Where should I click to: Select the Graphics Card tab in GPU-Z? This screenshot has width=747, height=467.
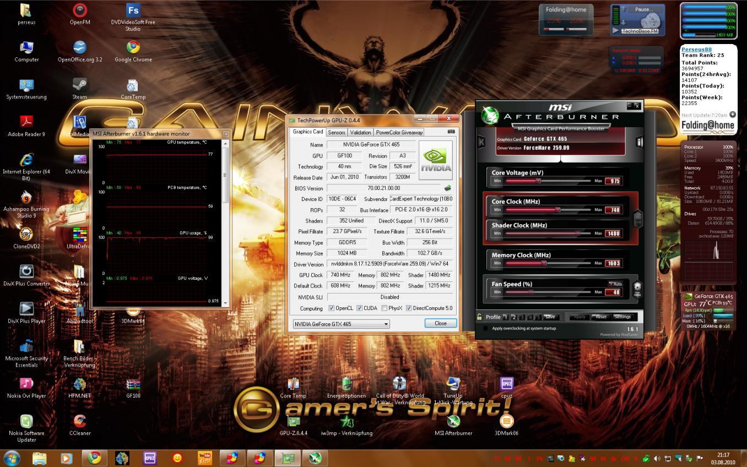[x=308, y=132]
